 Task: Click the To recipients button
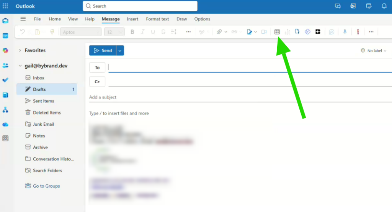coord(97,67)
